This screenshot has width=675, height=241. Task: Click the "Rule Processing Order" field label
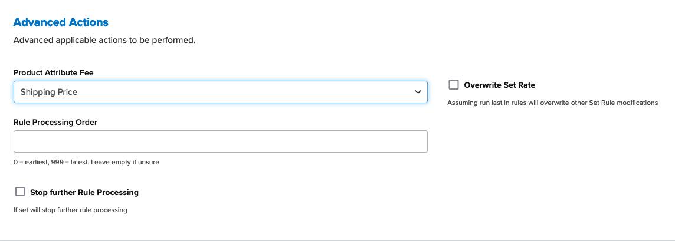[55, 122]
